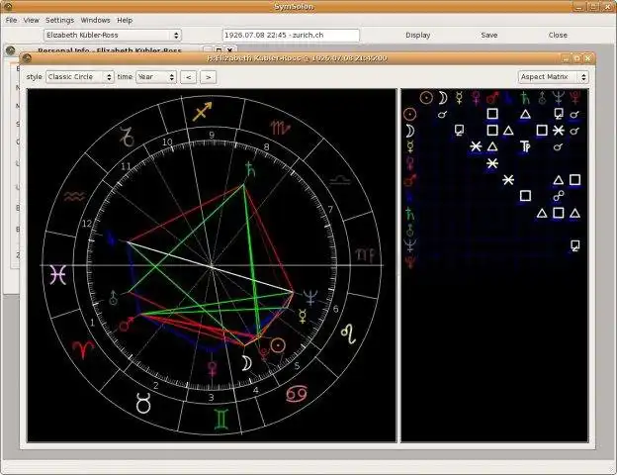Image resolution: width=617 pixels, height=475 pixels.
Task: Click the Saturn–Uranus trine cell in matrix
Action: [x=542, y=214]
